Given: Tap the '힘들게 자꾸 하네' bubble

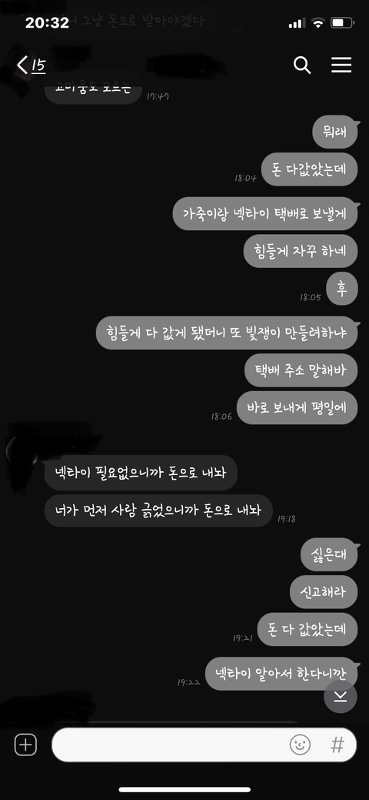Looking at the screenshot, I should [x=301, y=250].
